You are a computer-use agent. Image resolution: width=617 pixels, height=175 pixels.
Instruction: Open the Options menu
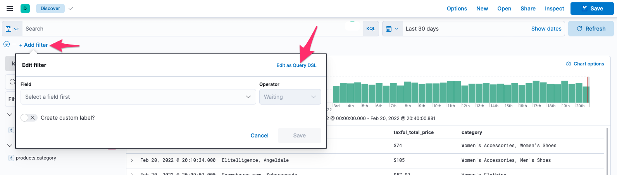click(x=457, y=9)
